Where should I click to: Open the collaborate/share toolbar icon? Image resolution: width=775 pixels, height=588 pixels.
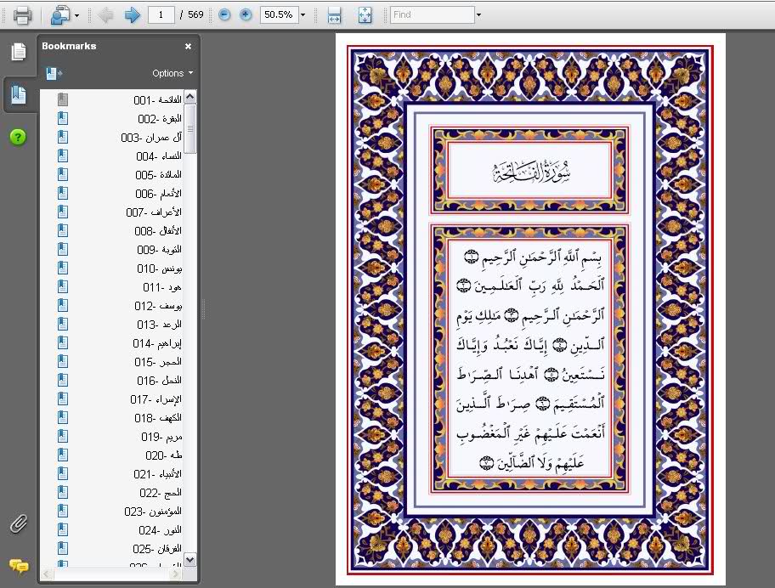pos(60,14)
